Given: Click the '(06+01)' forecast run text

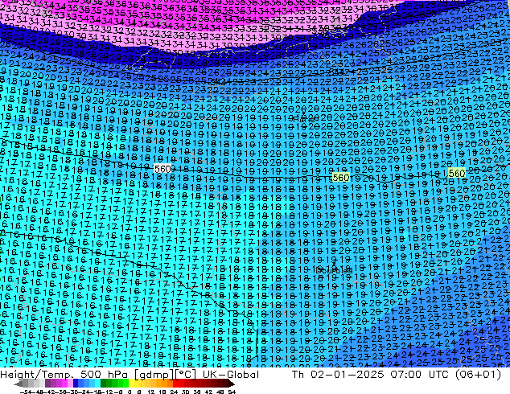Looking at the screenshot, I should 477,375.
